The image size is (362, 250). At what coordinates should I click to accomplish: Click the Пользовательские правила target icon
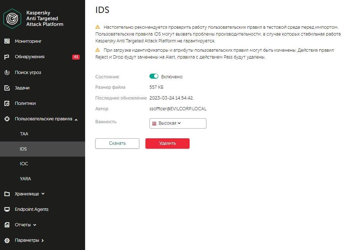(x=7, y=119)
